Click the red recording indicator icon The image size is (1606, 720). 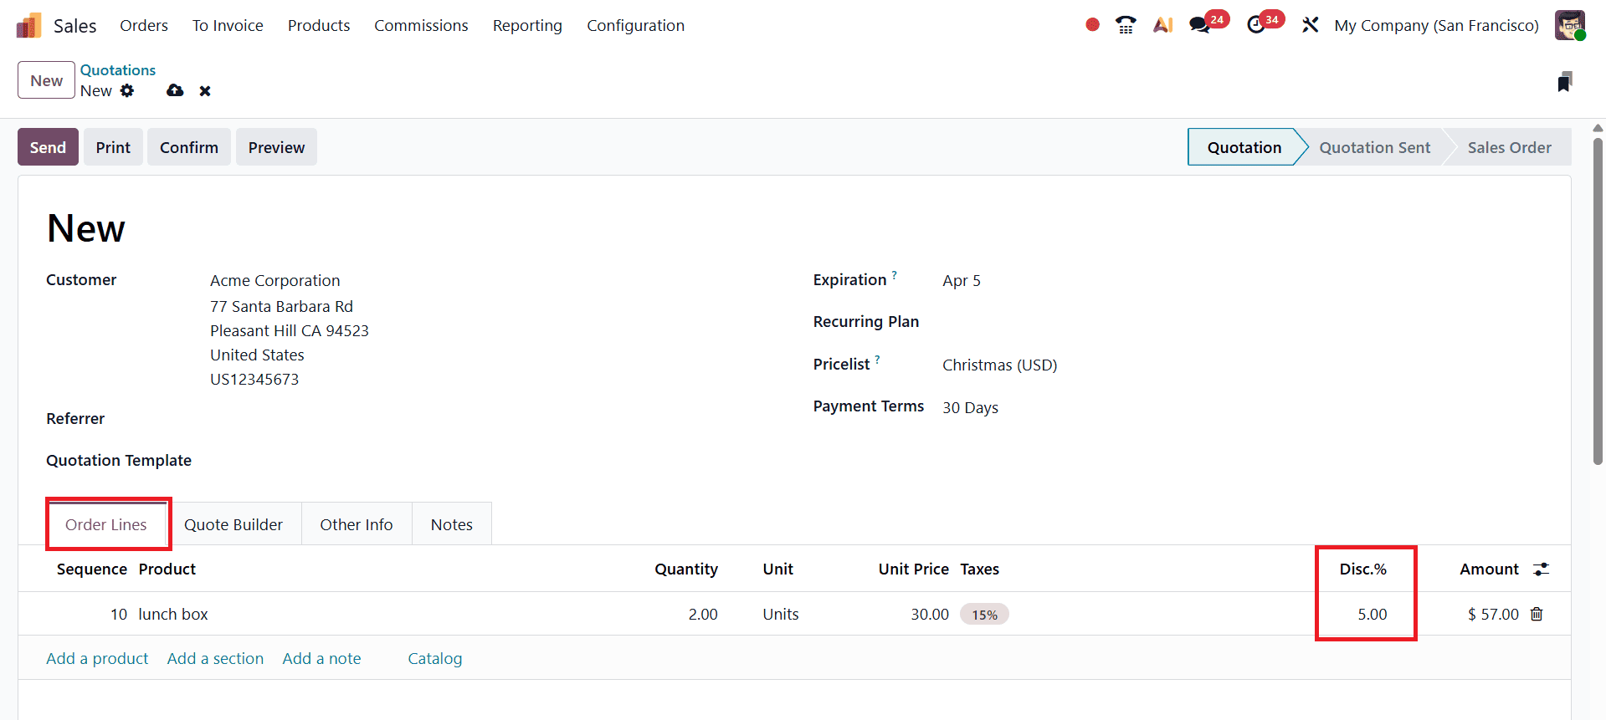[x=1092, y=25]
